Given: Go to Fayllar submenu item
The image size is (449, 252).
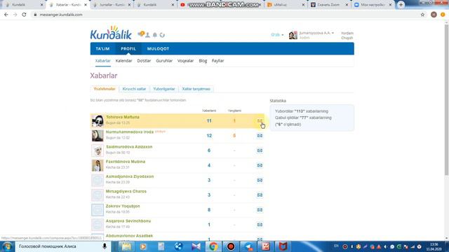Looking at the screenshot, I should coord(218,61).
